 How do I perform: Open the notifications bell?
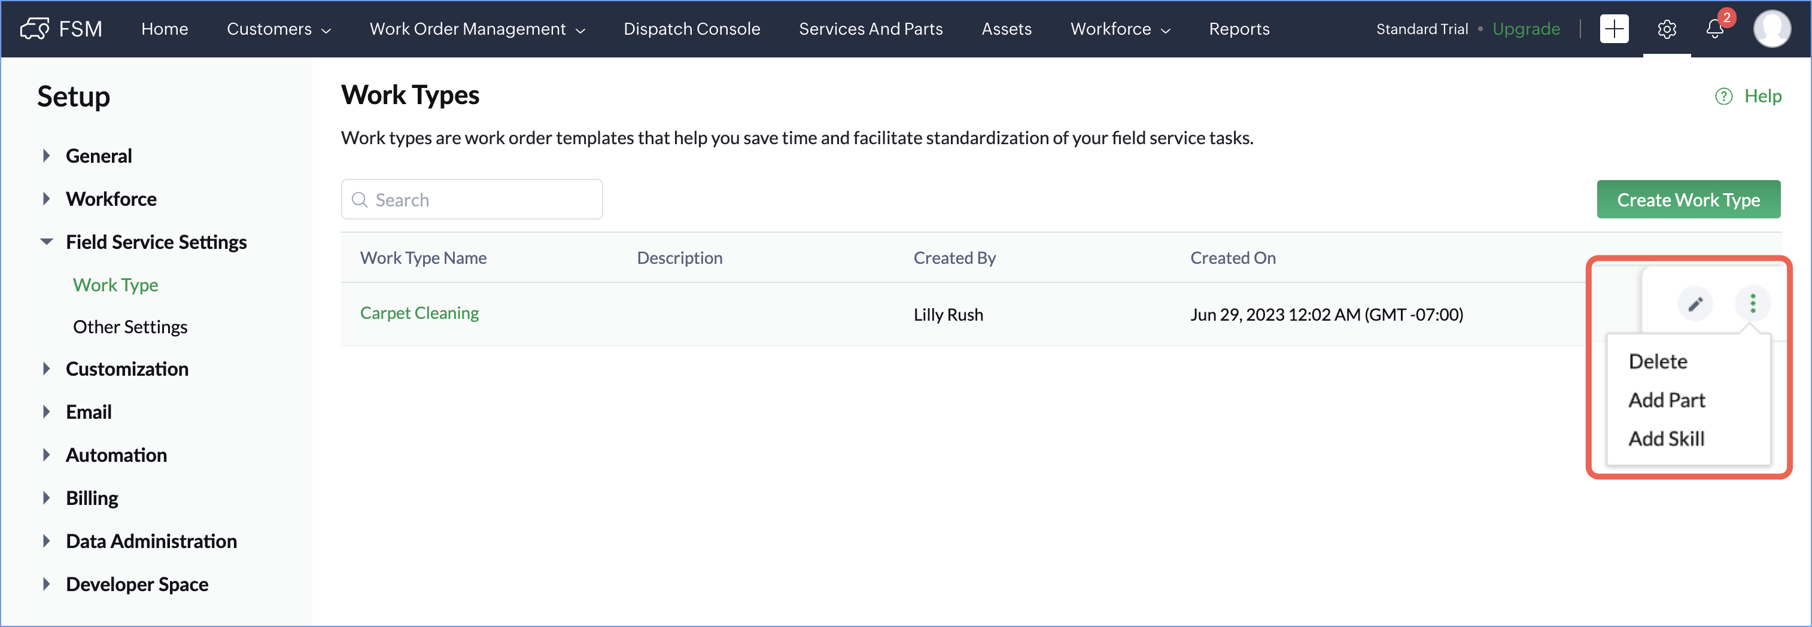pos(1715,29)
